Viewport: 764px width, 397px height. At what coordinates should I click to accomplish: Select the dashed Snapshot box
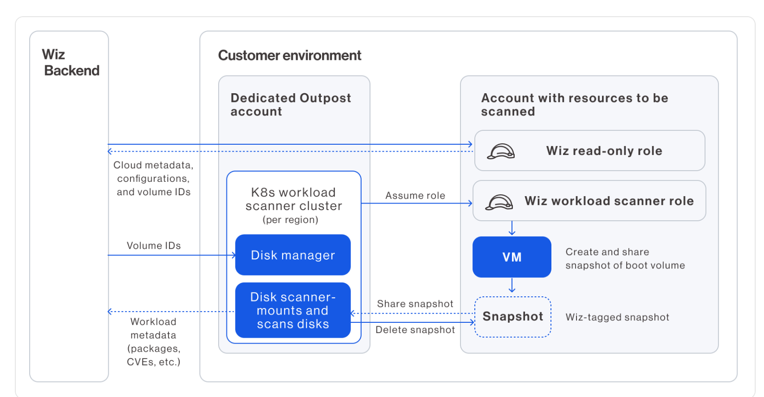[x=513, y=317]
